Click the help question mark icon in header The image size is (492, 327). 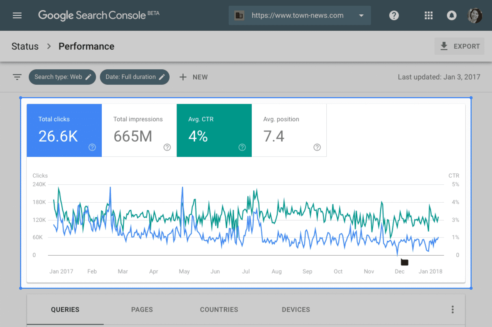click(394, 15)
